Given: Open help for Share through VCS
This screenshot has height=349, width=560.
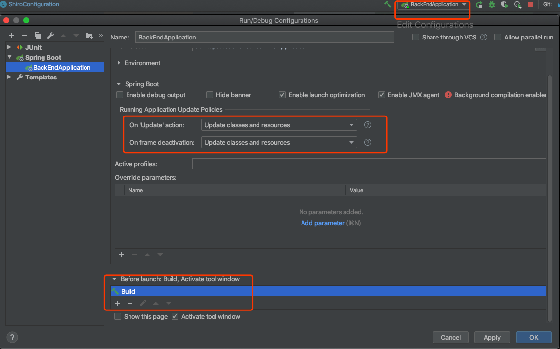Looking at the screenshot, I should click(483, 37).
